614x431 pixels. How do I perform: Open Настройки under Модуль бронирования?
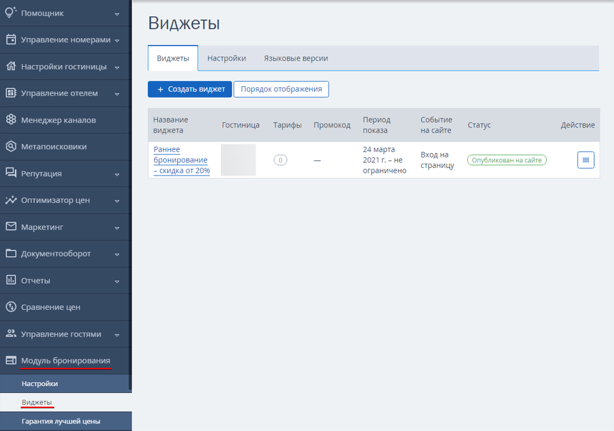66,384
